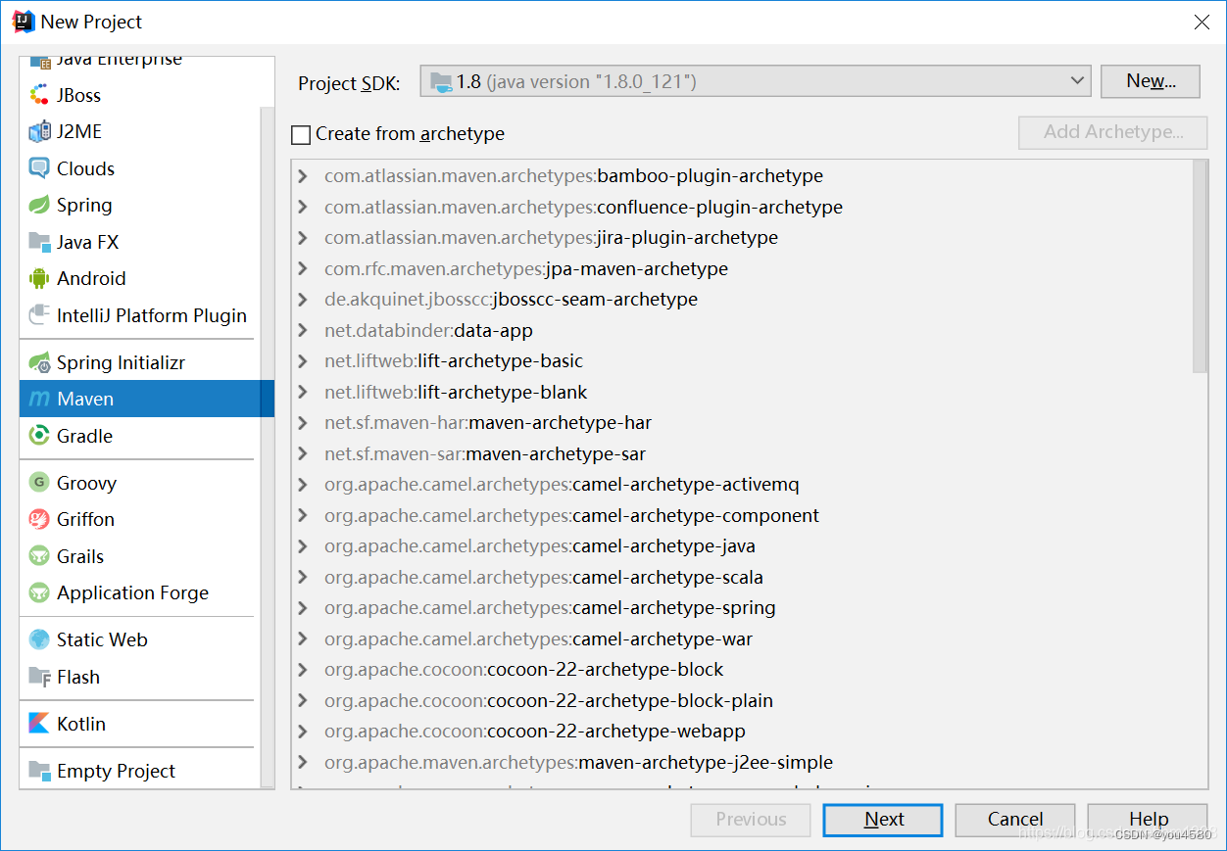
Task: Choose Empty Project in the list
Action: click(x=116, y=771)
